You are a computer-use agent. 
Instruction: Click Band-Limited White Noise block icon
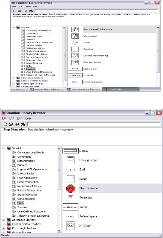tap(75, 29)
